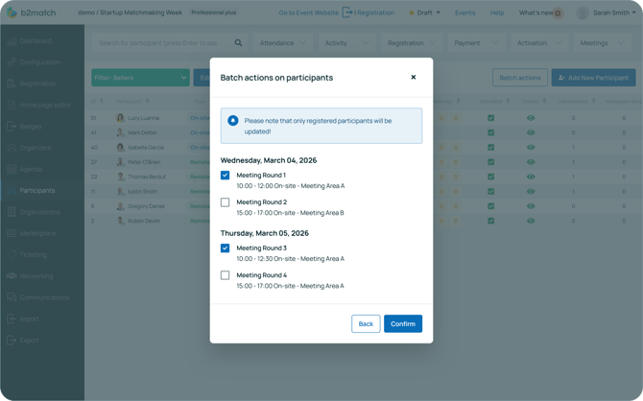The height and width of the screenshot is (401, 643).
Task: Uncheck the Meeting Round 3 checkbox
Action: point(226,248)
